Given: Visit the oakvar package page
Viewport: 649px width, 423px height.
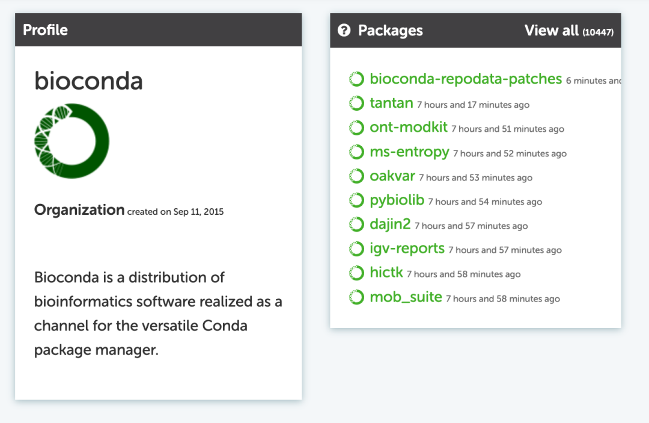Looking at the screenshot, I should click(x=392, y=176).
